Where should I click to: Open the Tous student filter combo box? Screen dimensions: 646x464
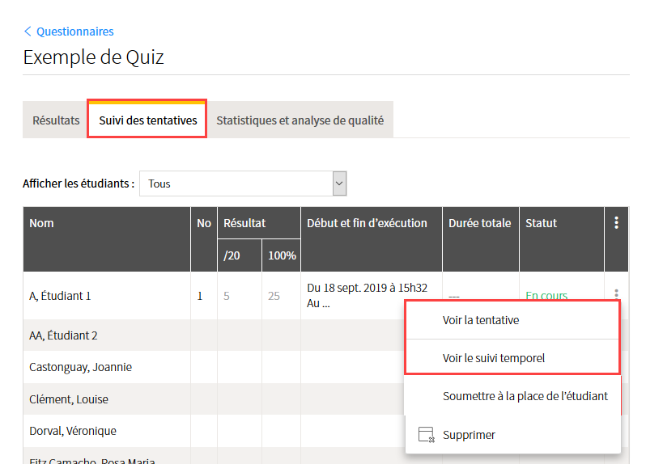click(243, 183)
